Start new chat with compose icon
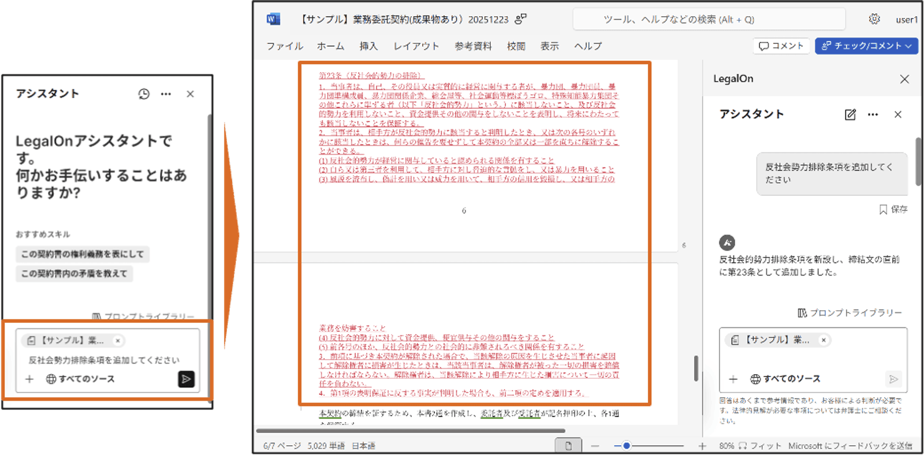Screen dimensions: 924x455 pos(850,114)
